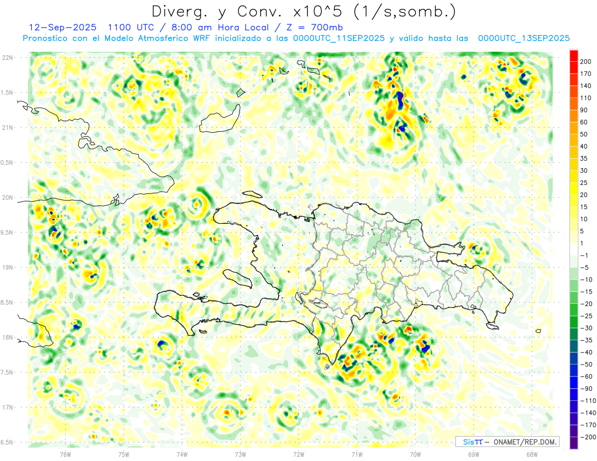The height and width of the screenshot is (461, 597).
Task: Pick the white swatch between 1 and -1
Action: [x=573, y=249]
